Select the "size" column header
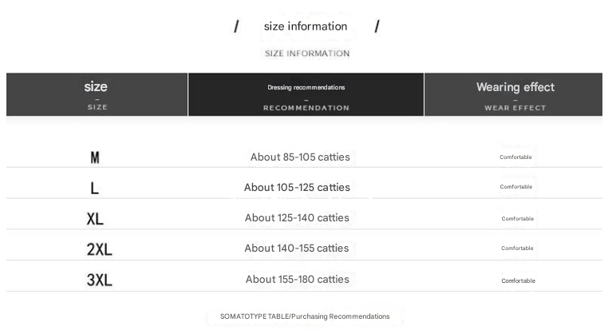The height and width of the screenshot is (330, 616). pyautogui.click(x=96, y=87)
